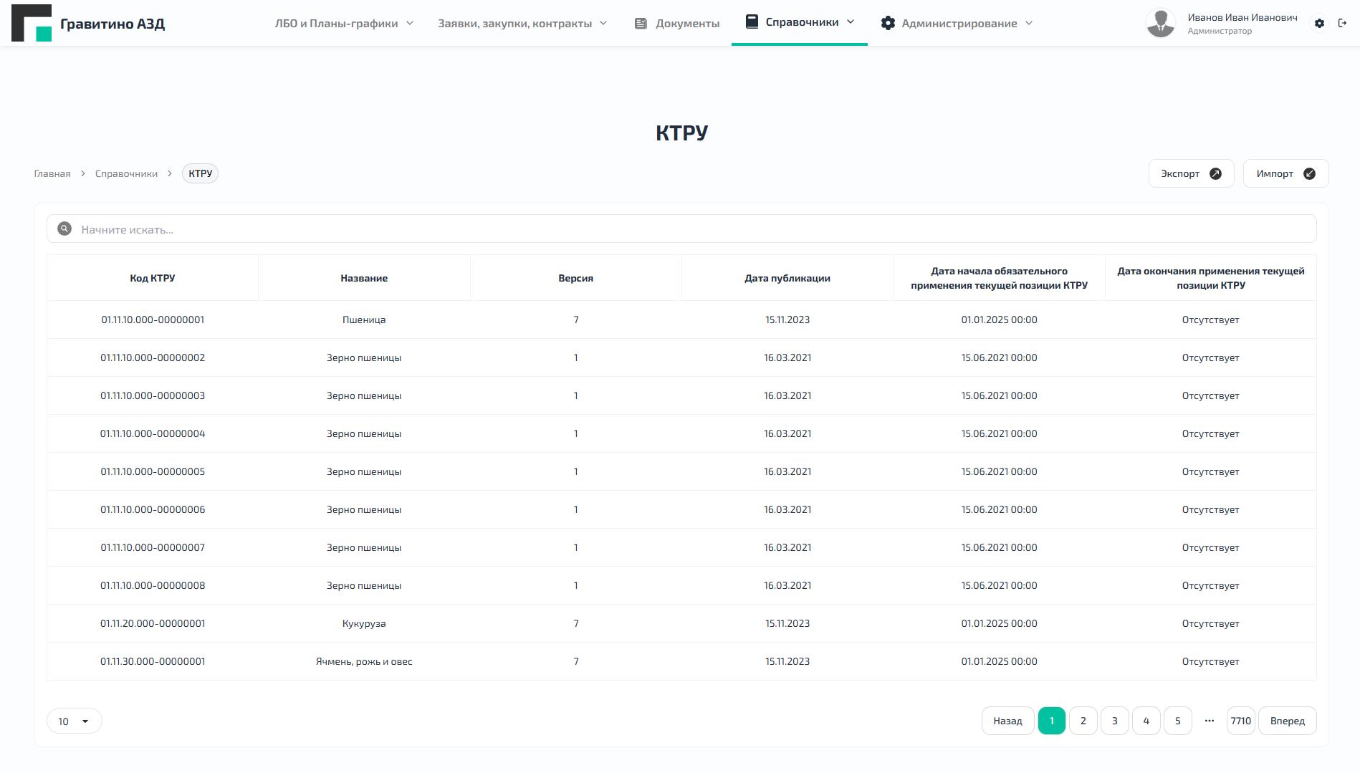Click the Экспорт arrow icon
This screenshot has height=773, width=1360.
tap(1215, 173)
